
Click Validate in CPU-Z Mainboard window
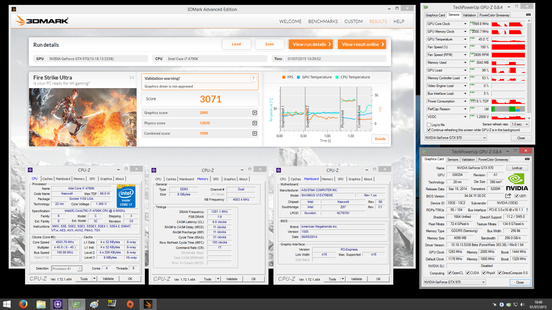356,279
